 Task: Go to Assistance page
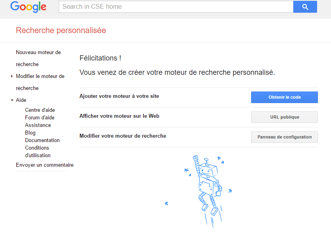(x=38, y=125)
